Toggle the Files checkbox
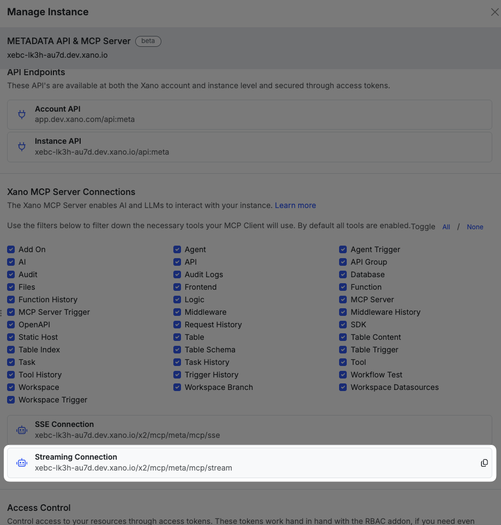The width and height of the screenshot is (501, 525). pos(11,287)
